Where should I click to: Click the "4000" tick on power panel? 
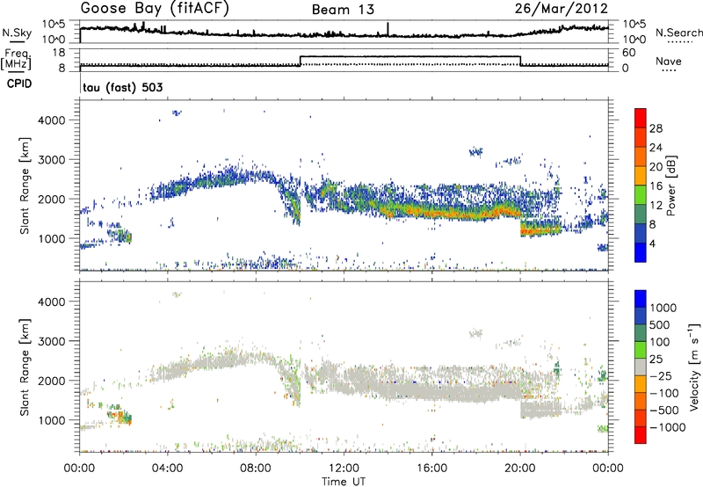[x=51, y=120]
